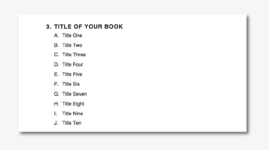Click the "I." list marker
The height and width of the screenshot is (150, 269).
pyautogui.click(x=55, y=114)
